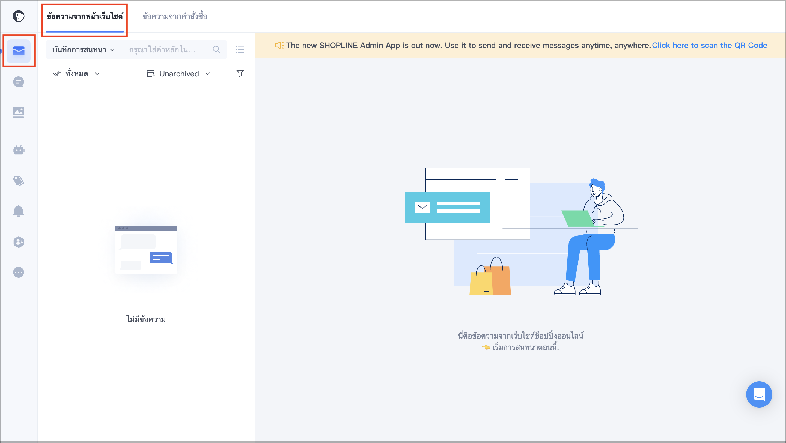Image resolution: width=786 pixels, height=443 pixels.
Task: Click 'Click here to scan the QR Code' link
Action: point(709,46)
